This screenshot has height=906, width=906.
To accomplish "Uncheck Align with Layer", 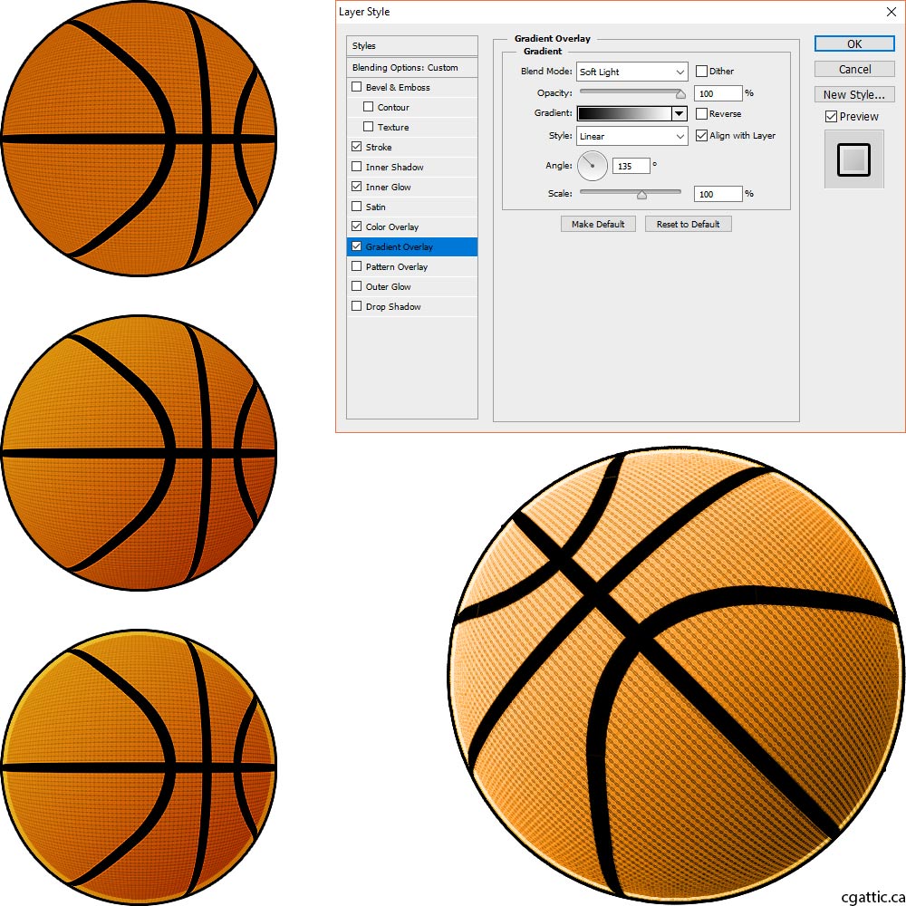I will pyautogui.click(x=702, y=135).
